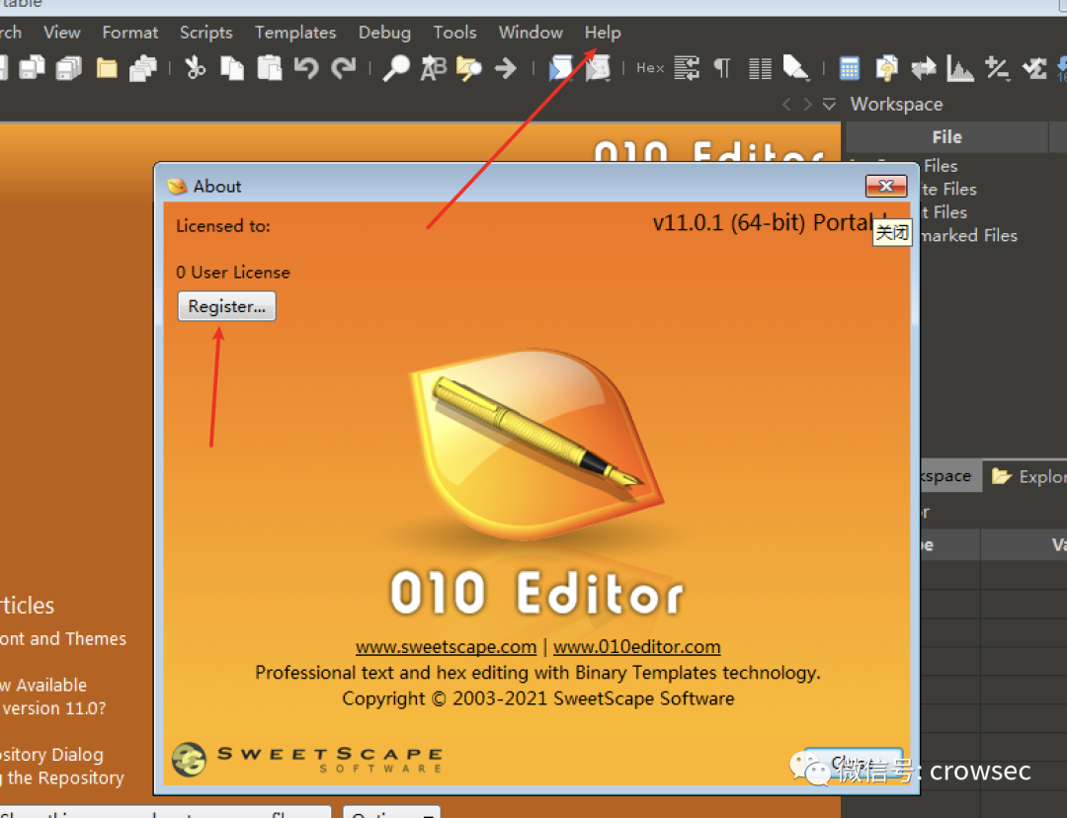Click the Find in Files icon
This screenshot has height=818, width=1067.
(469, 68)
